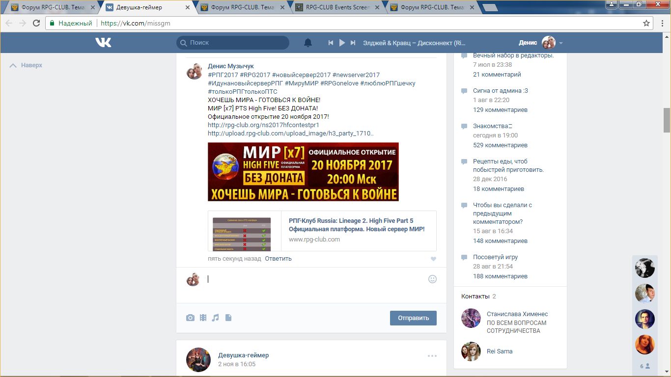This screenshot has width=671, height=377.
Task: Open the notifications bell
Action: (308, 43)
